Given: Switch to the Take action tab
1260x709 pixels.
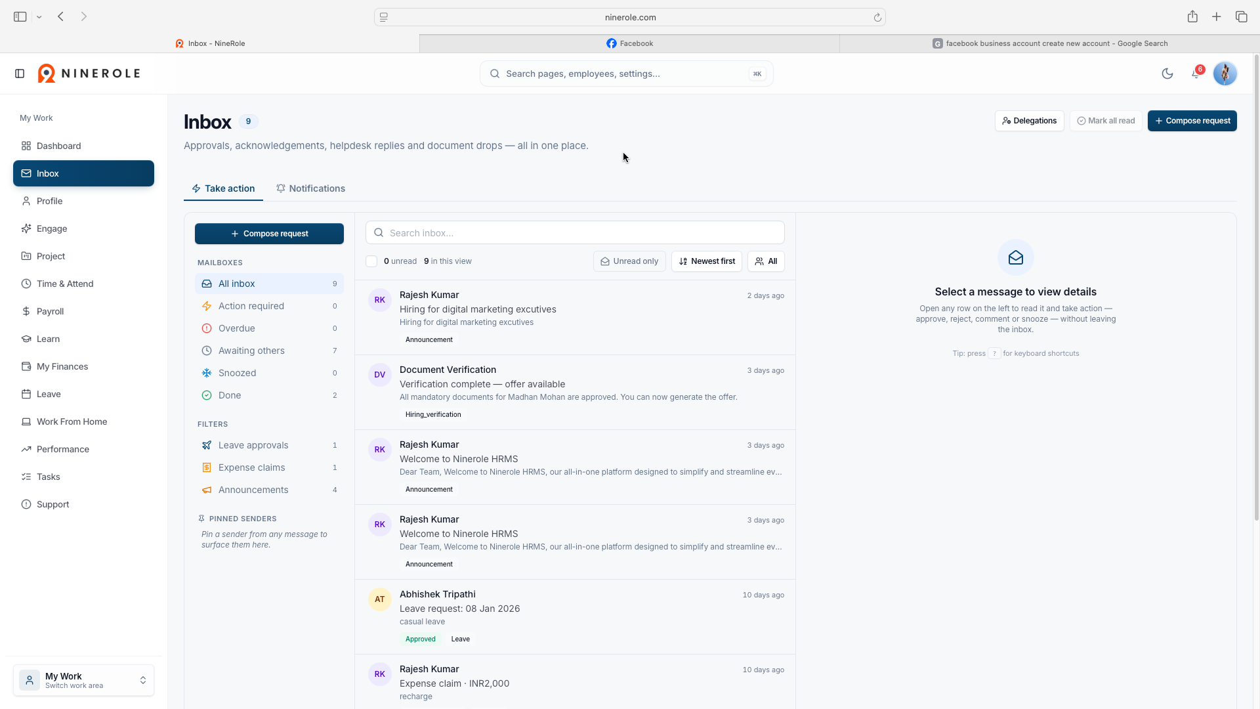Looking at the screenshot, I should [x=223, y=188].
